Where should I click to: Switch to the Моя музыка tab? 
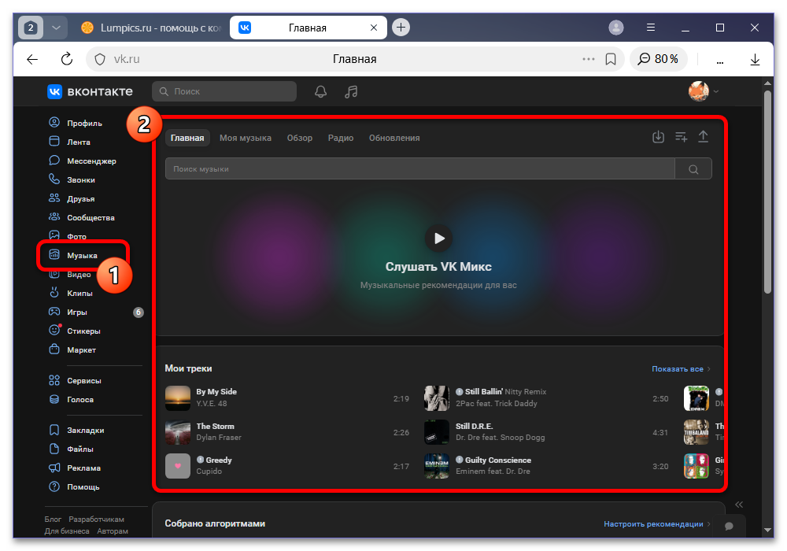coord(246,138)
